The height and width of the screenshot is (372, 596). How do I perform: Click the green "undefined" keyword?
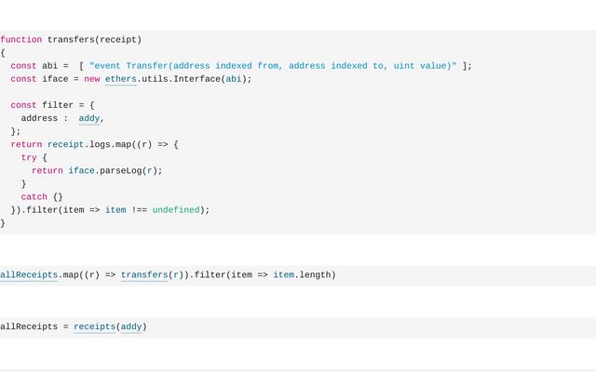(x=176, y=210)
